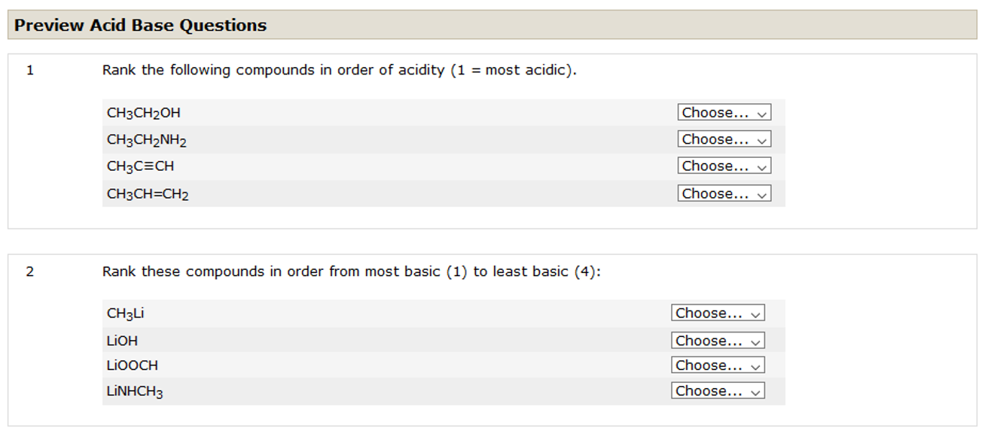
Task: Click the question number 1 label
Action: [x=30, y=71]
